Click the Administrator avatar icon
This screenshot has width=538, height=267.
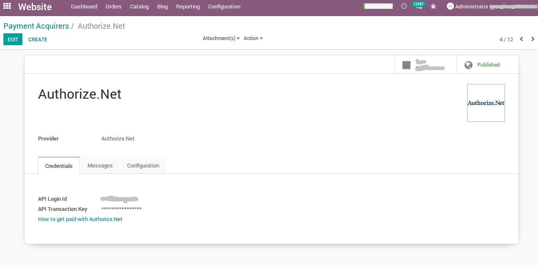click(x=450, y=6)
